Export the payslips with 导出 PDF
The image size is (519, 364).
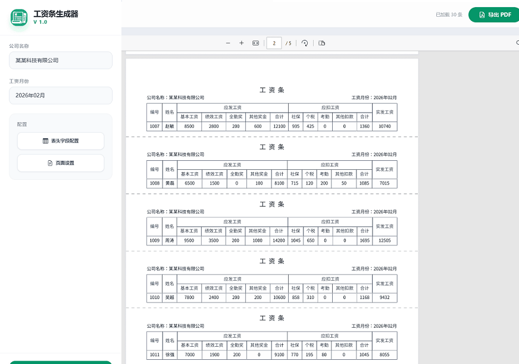point(495,15)
